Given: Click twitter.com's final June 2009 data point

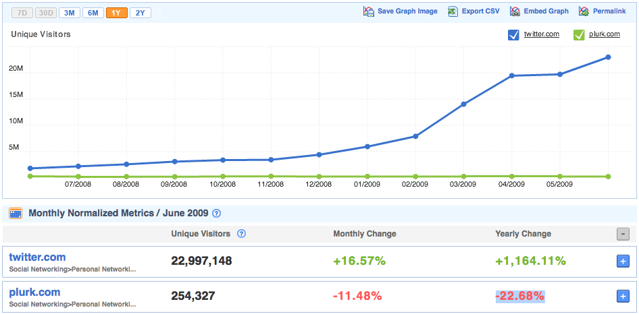Looking at the screenshot, I should coord(608,57).
